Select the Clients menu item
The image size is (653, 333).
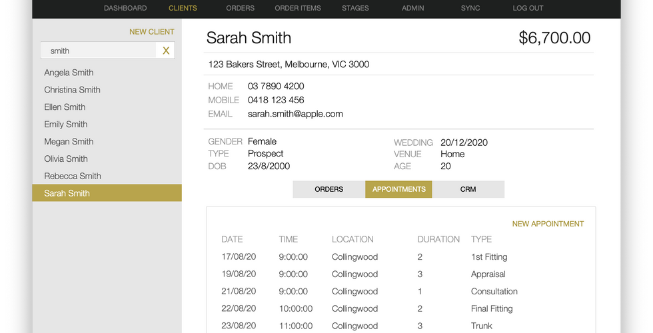pos(183,8)
